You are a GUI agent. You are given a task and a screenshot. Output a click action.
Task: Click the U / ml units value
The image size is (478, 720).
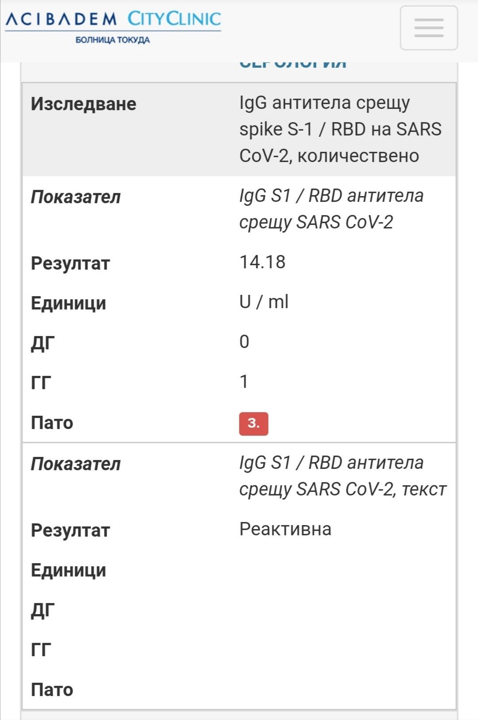click(264, 302)
